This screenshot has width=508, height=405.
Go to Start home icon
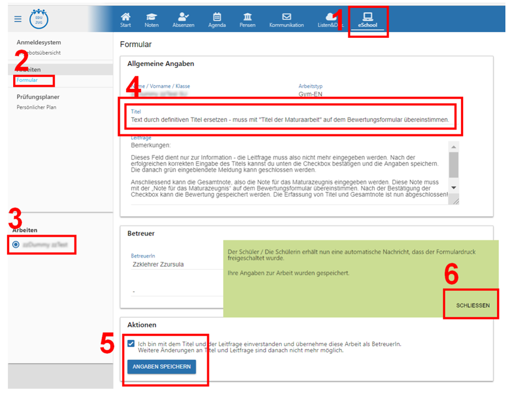click(x=126, y=20)
